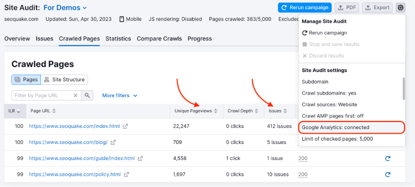Click the Rerun campaign blue button
The height and width of the screenshot is (187, 415).
pos(305,8)
